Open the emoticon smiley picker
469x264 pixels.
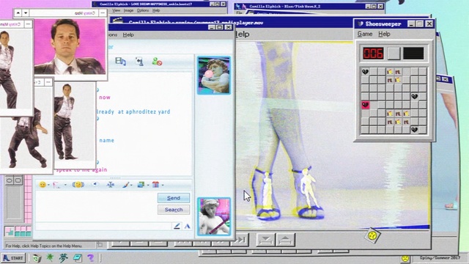pyautogui.click(x=43, y=185)
